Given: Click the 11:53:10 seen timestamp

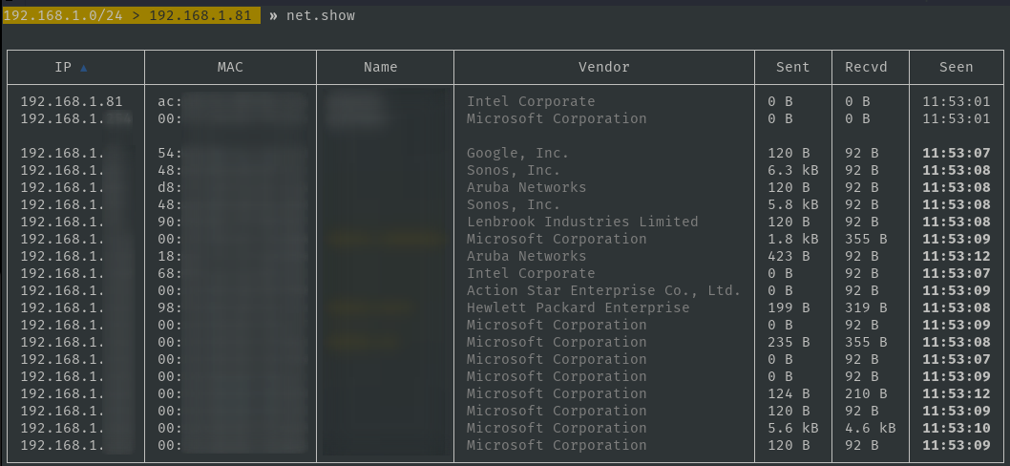Looking at the screenshot, I should pyautogui.click(x=956, y=428).
